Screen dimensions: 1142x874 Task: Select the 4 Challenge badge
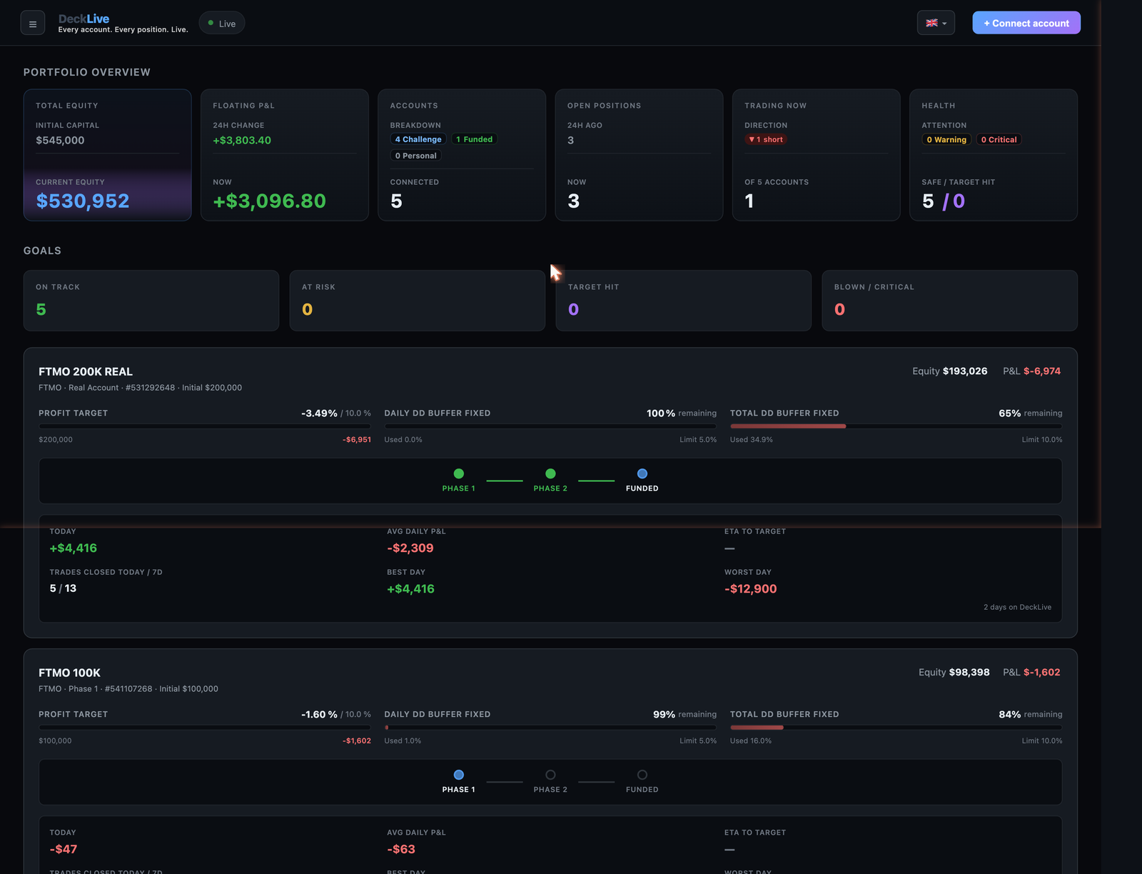418,139
